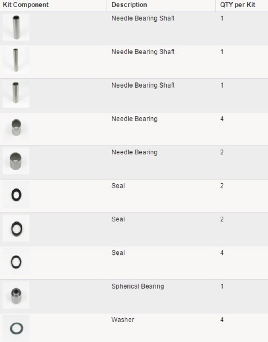This screenshot has width=268, height=342.
Task: Click the Seal description in the quantity 4 row
Action: click(118, 253)
